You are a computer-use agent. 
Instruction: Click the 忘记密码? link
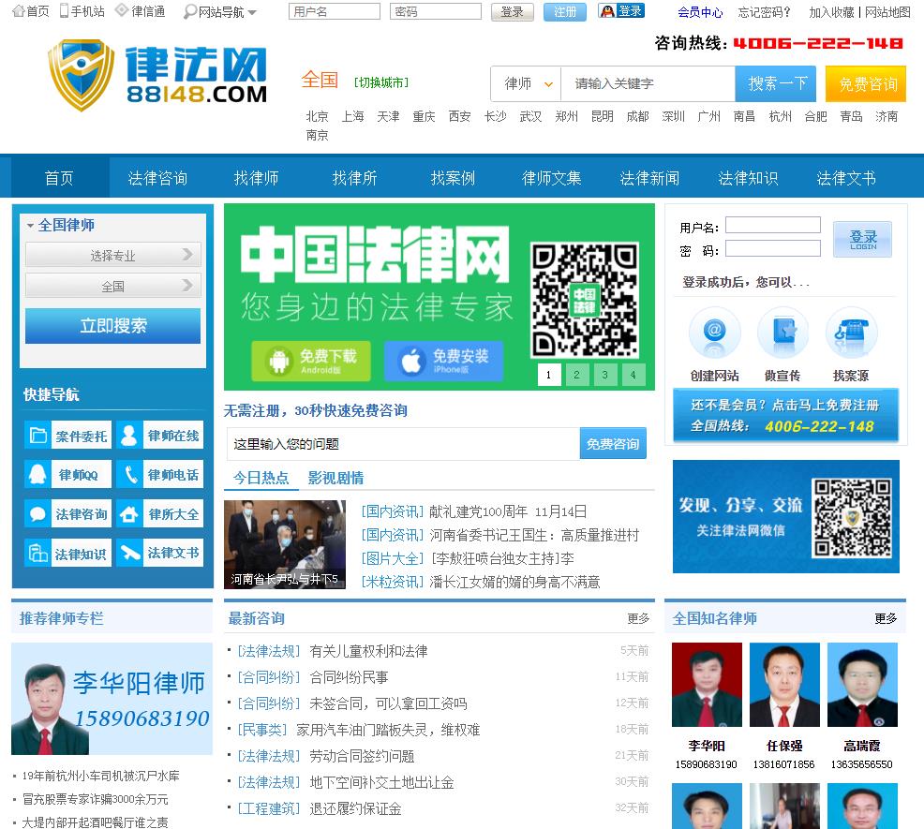click(x=764, y=12)
